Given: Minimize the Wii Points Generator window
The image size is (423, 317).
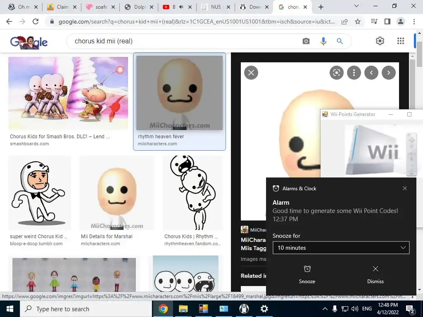Looking at the screenshot, I should tap(391, 114).
